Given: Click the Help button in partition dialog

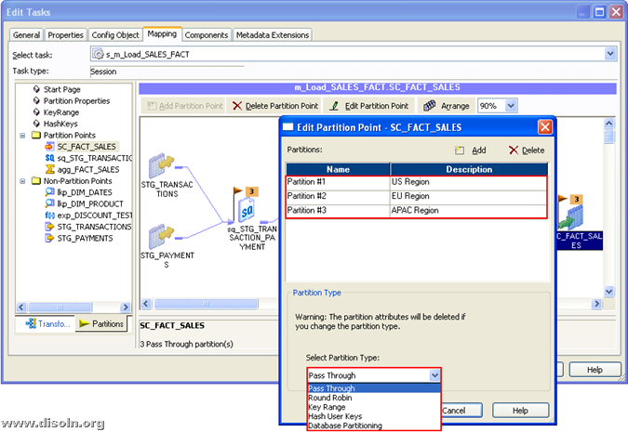Looking at the screenshot, I should click(520, 410).
